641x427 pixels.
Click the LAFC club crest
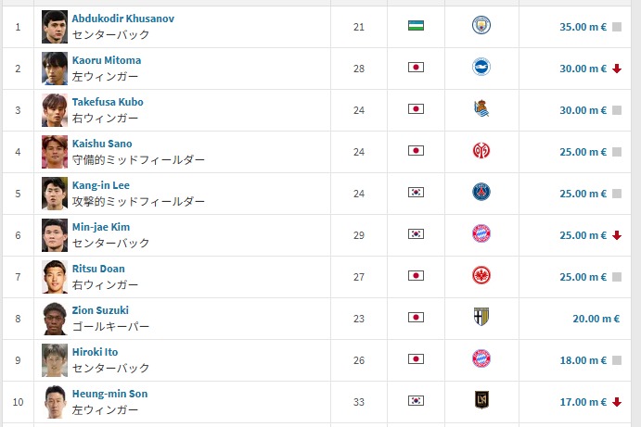(481, 401)
